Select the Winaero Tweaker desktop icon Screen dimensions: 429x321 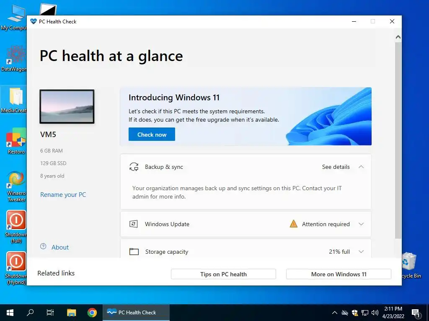pyautogui.click(x=16, y=186)
